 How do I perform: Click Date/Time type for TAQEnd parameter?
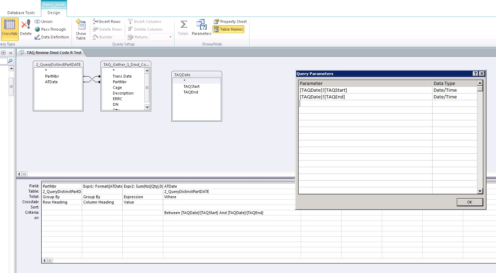[x=455, y=97]
